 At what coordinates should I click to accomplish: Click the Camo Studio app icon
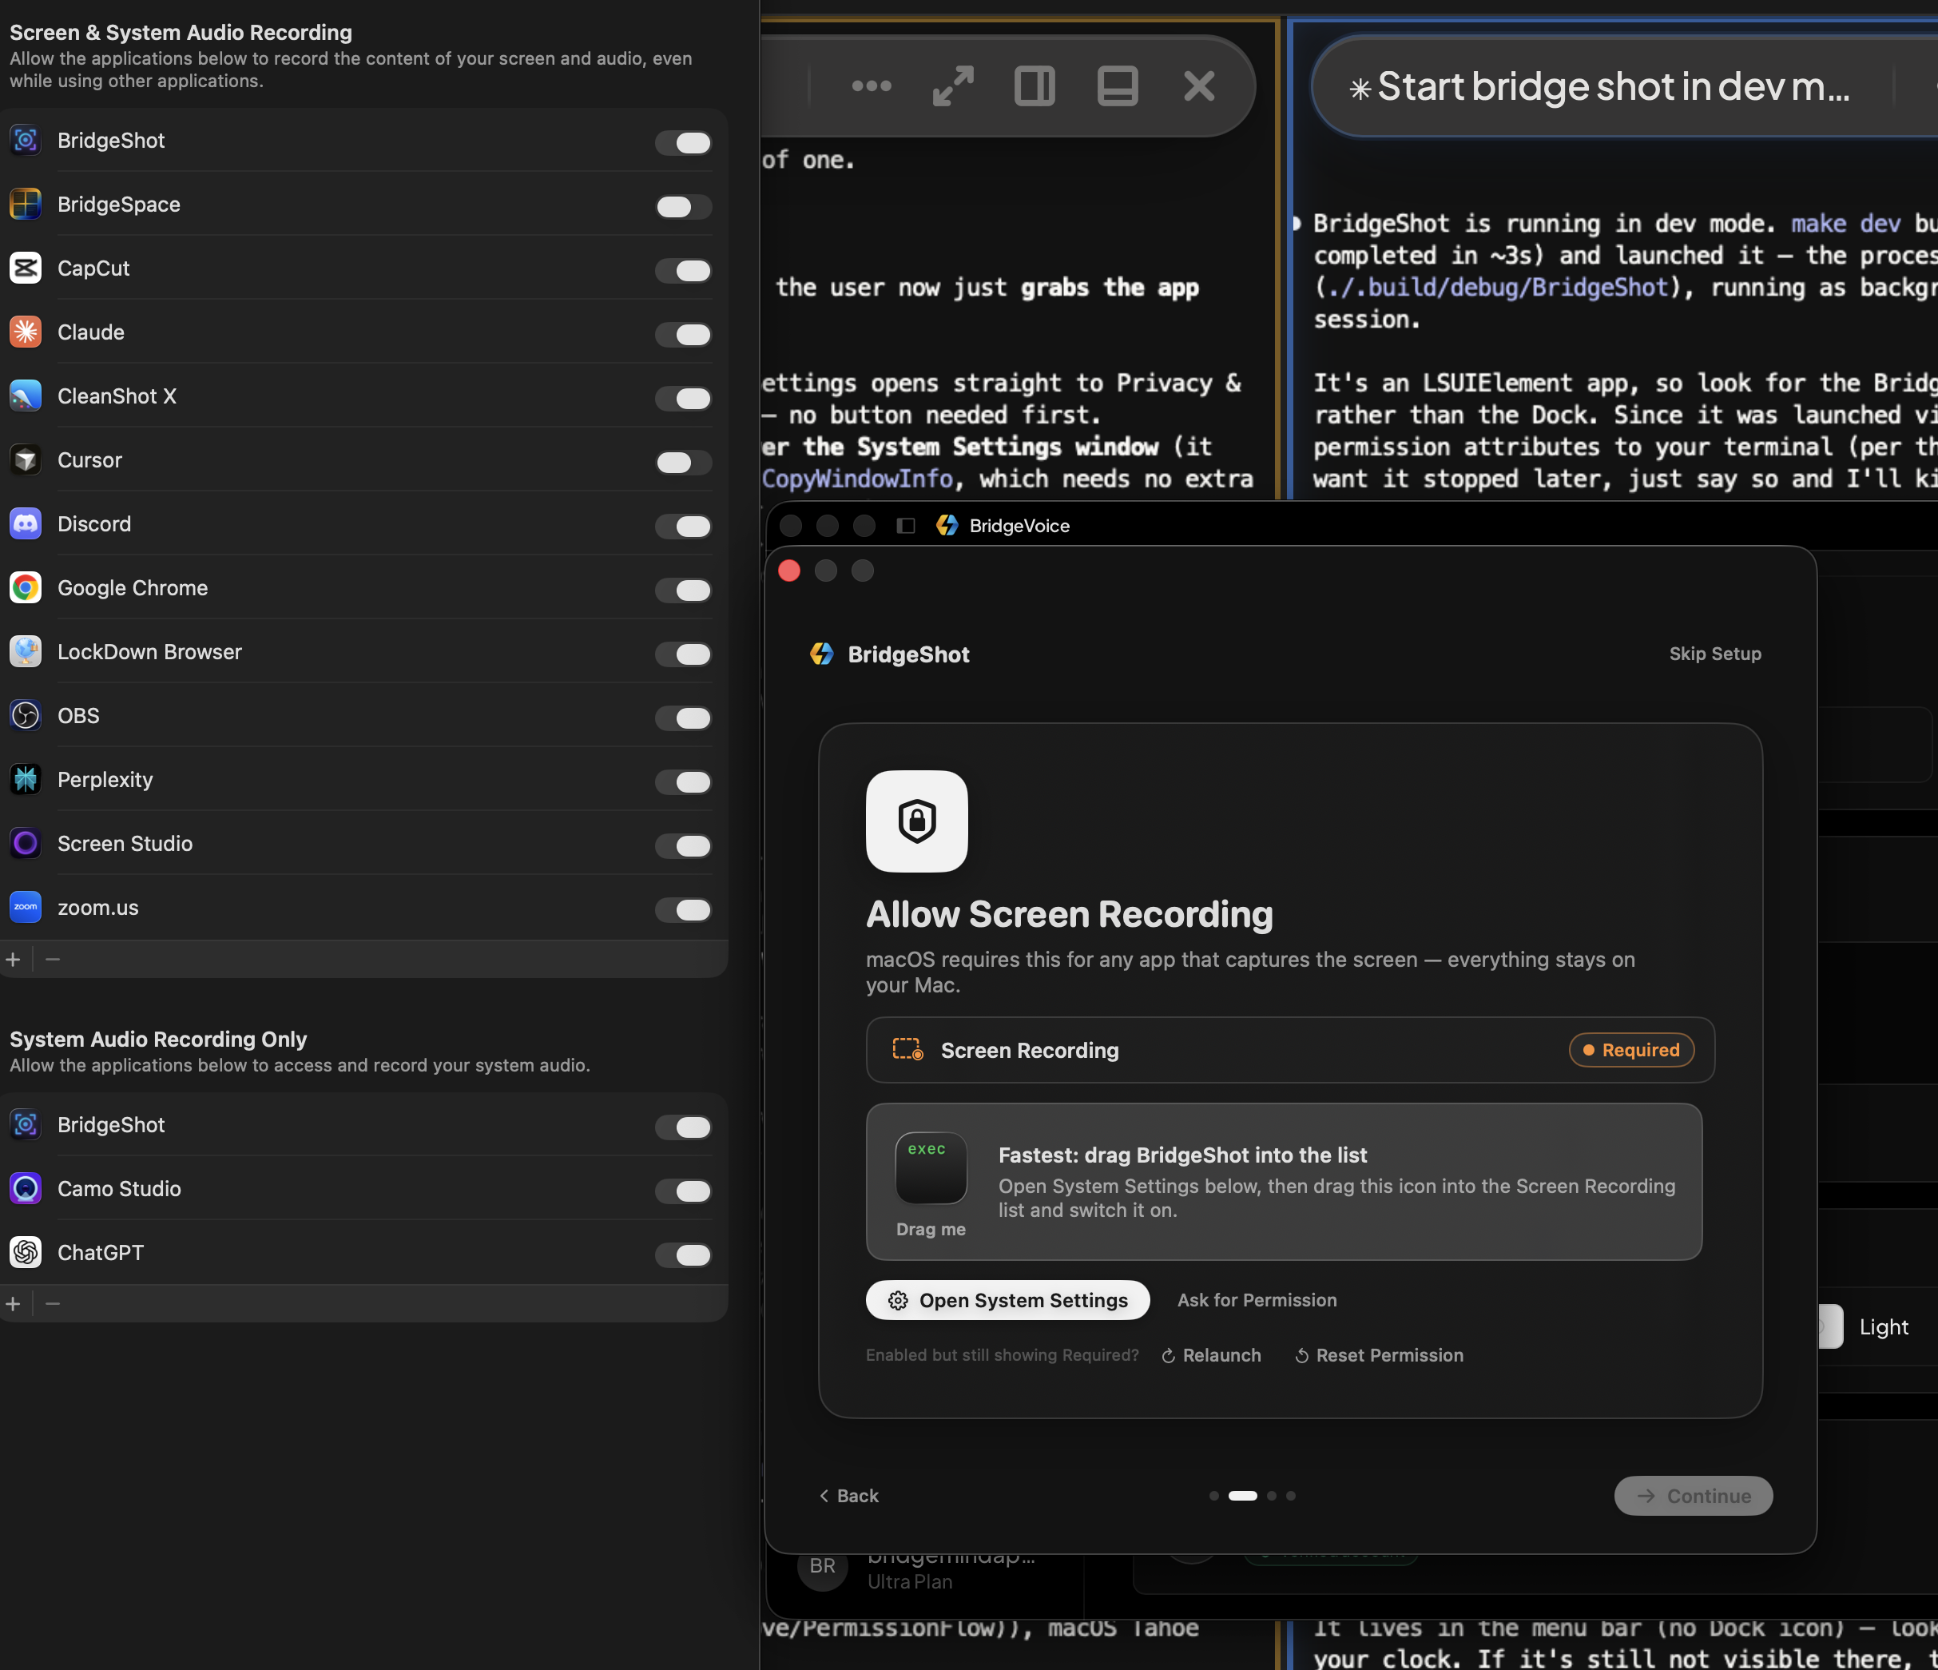pyautogui.click(x=26, y=1189)
